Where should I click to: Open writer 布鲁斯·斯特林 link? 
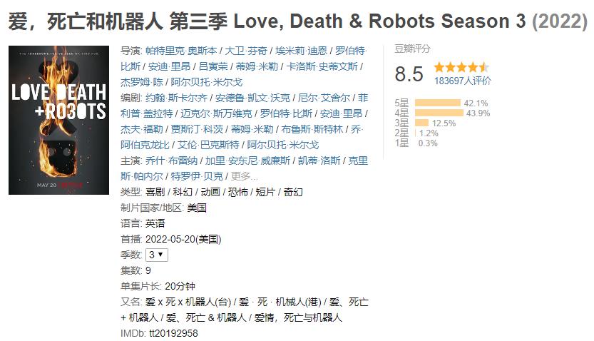pyautogui.click(x=312, y=129)
